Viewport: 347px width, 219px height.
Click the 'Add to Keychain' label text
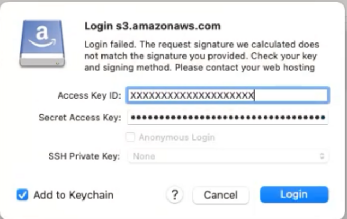coord(73,194)
